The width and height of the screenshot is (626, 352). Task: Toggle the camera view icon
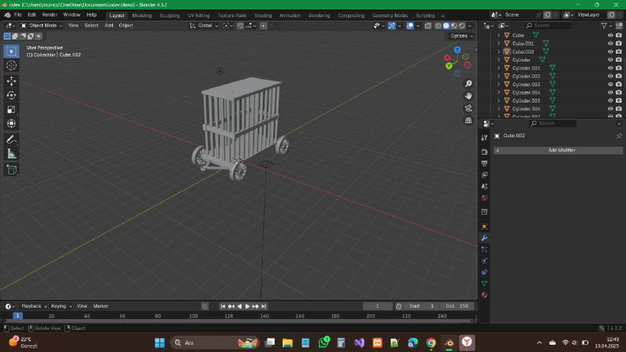click(x=468, y=108)
